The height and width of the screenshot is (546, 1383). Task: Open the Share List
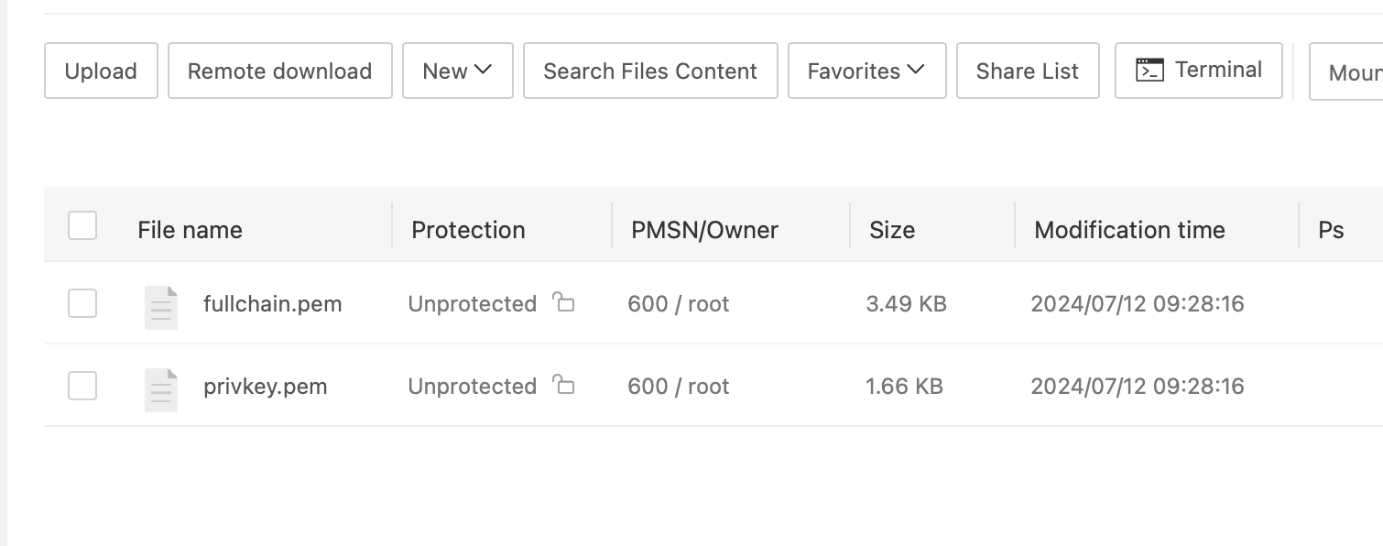click(x=1028, y=71)
